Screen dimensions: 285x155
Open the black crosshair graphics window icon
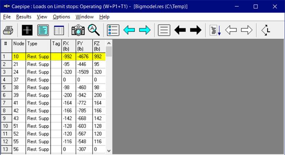(x=27, y=30)
